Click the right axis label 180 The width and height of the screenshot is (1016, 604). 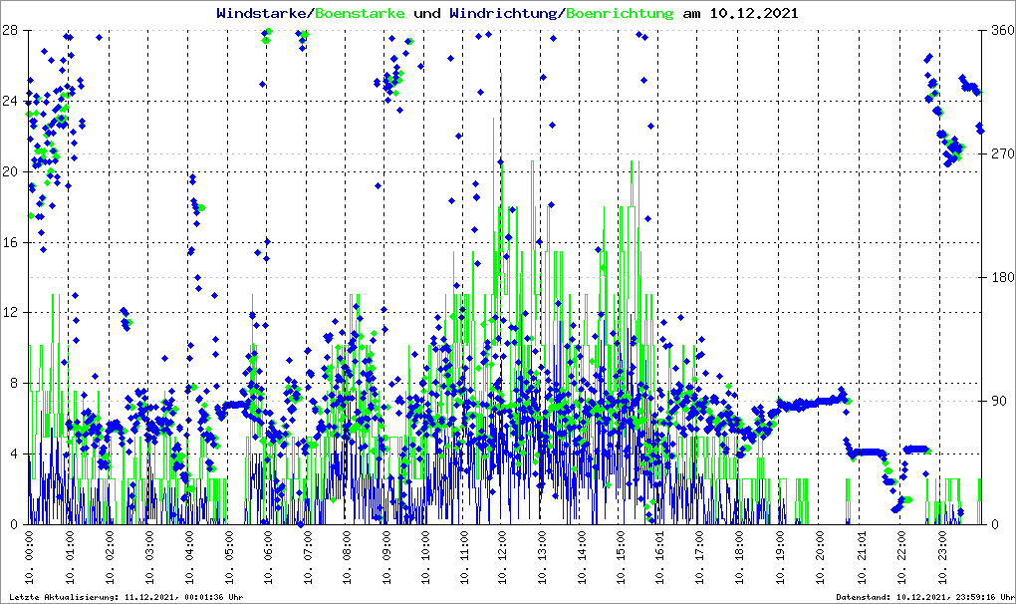coord(1002,277)
